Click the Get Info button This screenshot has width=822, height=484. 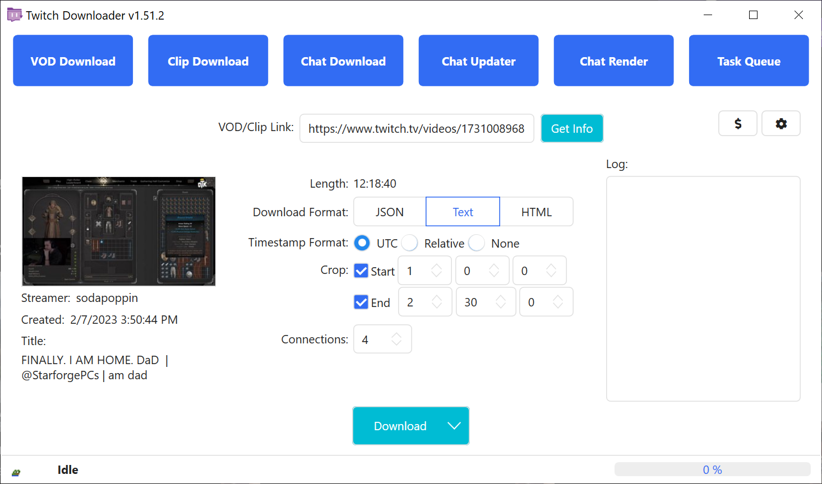pos(572,128)
